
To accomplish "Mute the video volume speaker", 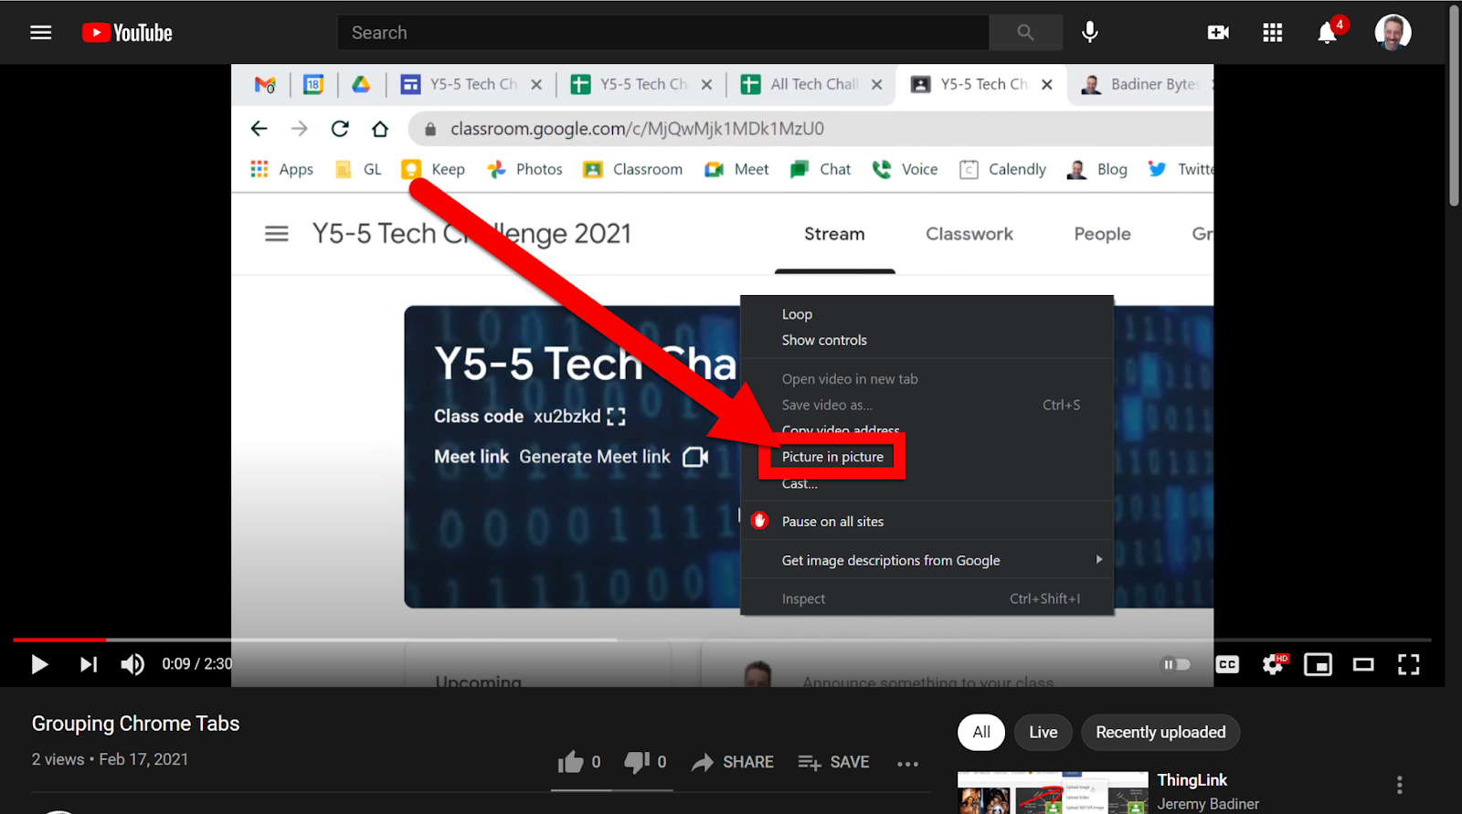I will pyautogui.click(x=132, y=664).
